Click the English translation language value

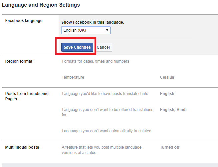(167, 94)
